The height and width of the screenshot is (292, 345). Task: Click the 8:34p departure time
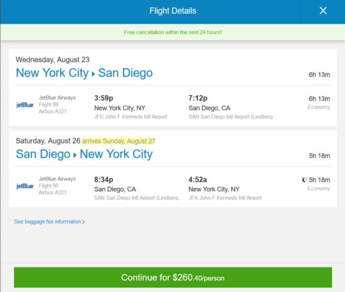[103, 179]
